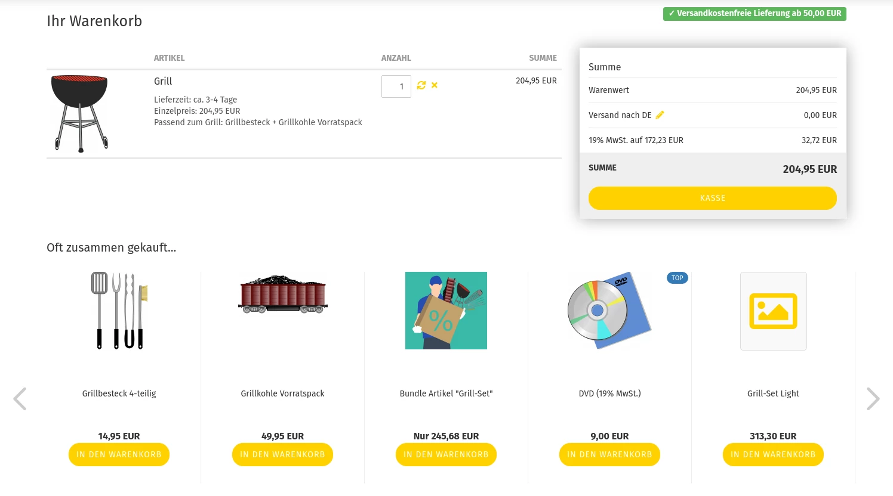Open the Grill article title link

pos(163,82)
